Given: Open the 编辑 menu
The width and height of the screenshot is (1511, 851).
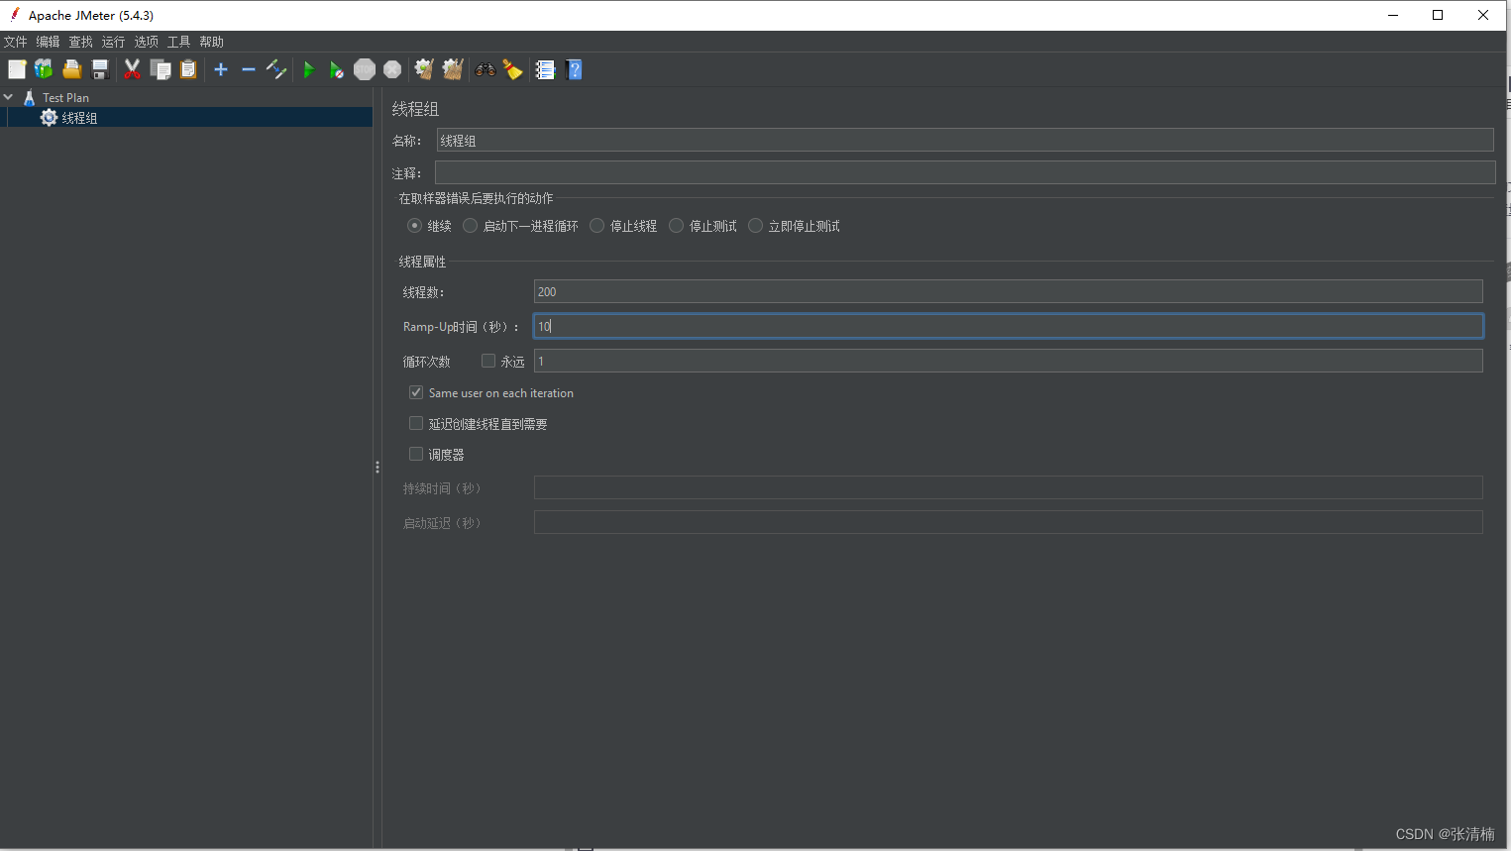Looking at the screenshot, I should click(x=48, y=42).
